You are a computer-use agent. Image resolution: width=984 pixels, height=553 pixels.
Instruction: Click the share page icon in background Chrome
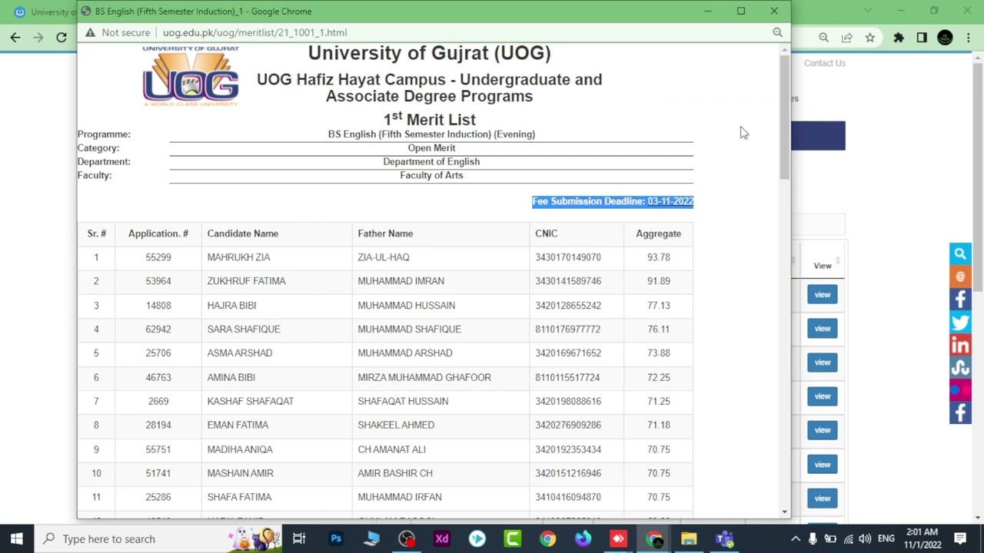pyautogui.click(x=846, y=37)
